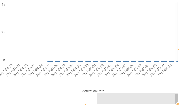Click the 2017-04-25 axis label
The height and width of the screenshot is (105, 179).
[43, 70]
